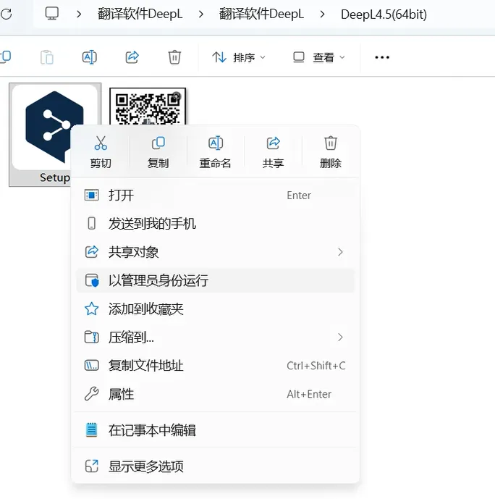Click the toolbar copy icon

5,57
